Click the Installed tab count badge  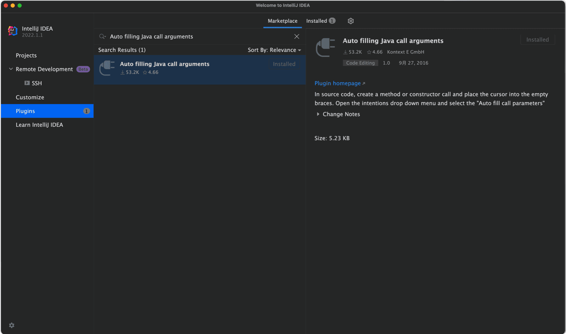click(x=332, y=21)
